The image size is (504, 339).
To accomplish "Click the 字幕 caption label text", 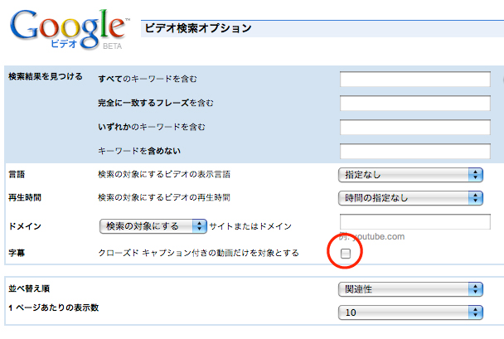I will 17,253.
